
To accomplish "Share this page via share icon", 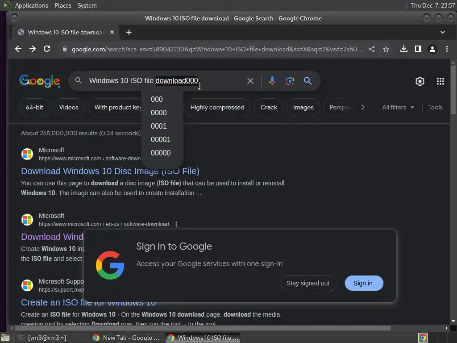I will coord(372,49).
